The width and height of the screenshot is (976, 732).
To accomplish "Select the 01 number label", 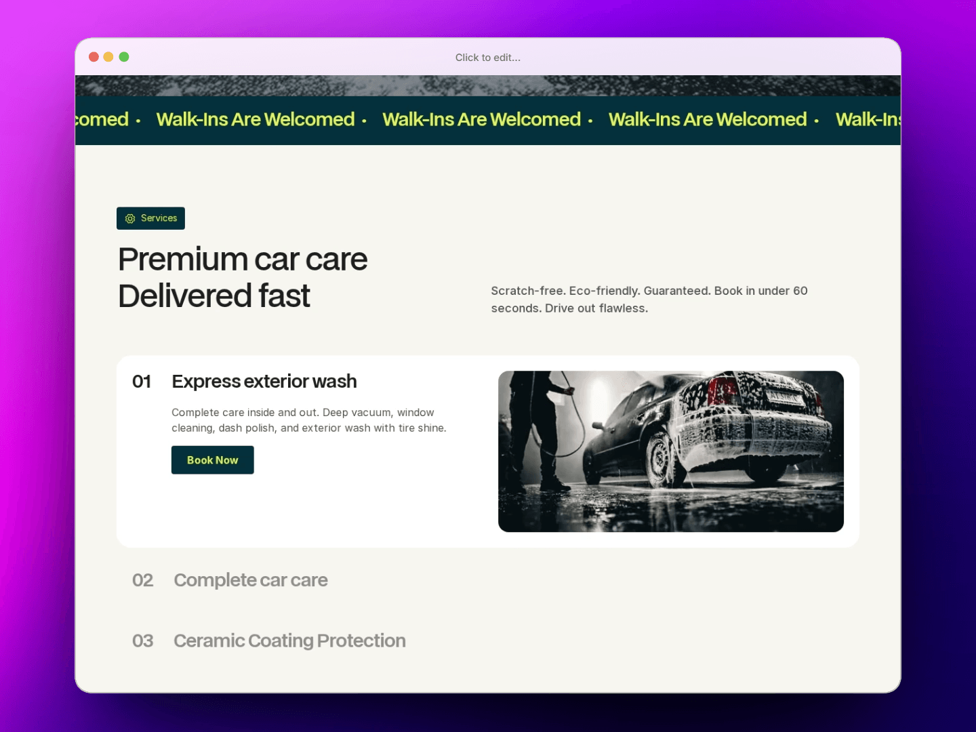I will (x=142, y=382).
